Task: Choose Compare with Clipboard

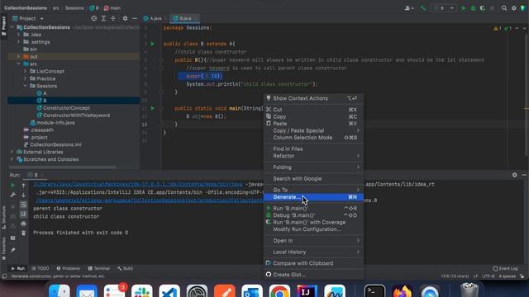Action: tap(313, 263)
